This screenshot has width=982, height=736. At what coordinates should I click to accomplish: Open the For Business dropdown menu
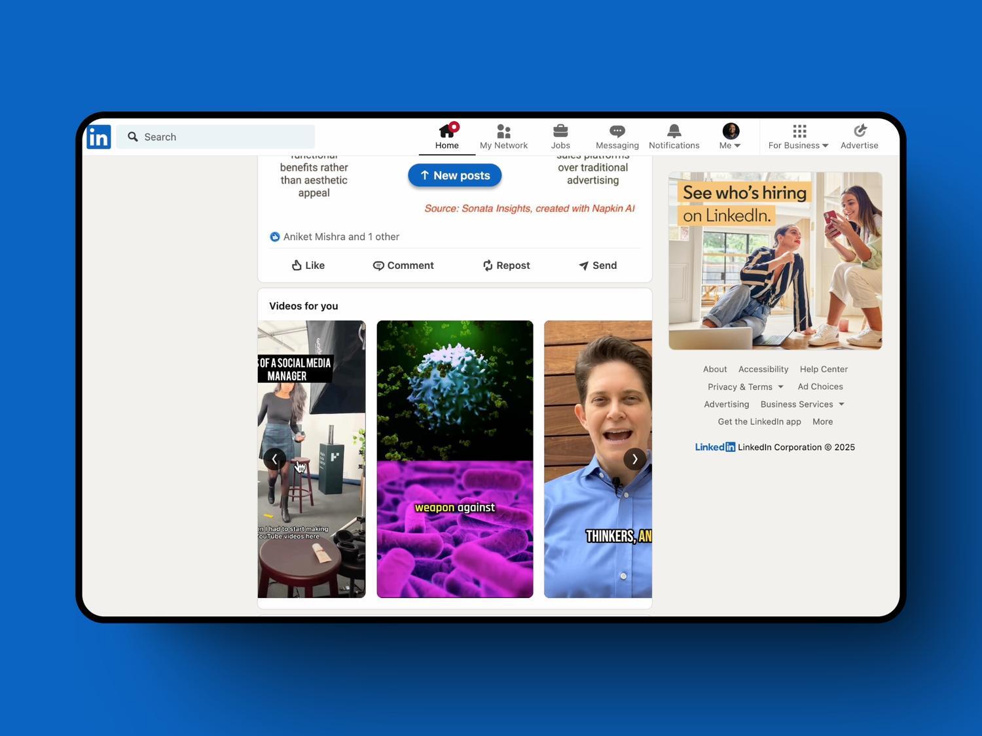[x=798, y=137]
